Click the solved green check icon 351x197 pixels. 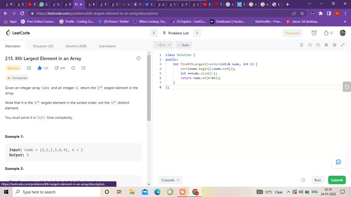tap(29, 68)
